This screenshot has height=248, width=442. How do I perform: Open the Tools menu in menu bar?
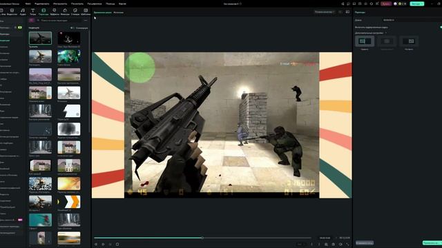(x=60, y=3)
